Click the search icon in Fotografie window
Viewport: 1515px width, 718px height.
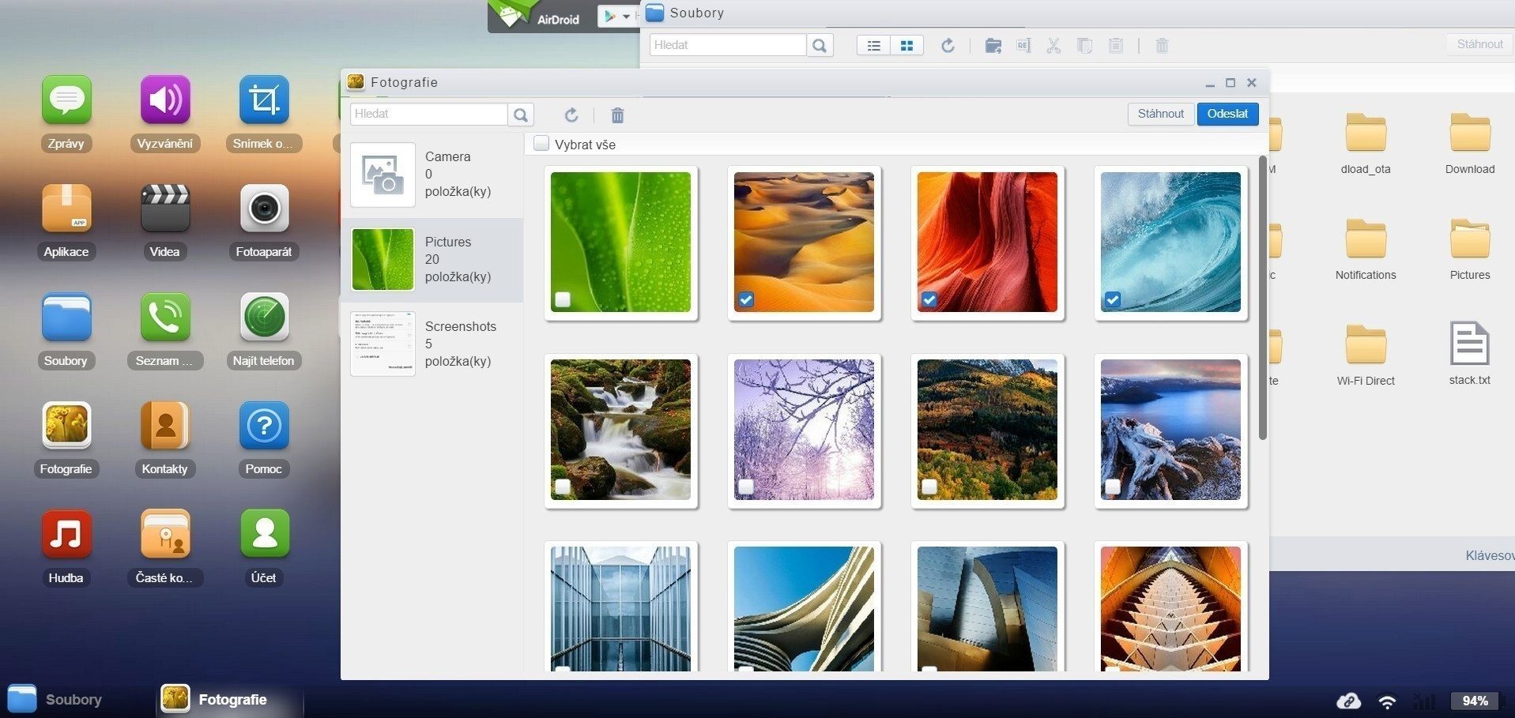(521, 115)
